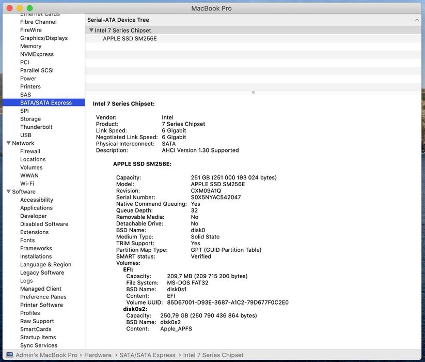Select PCI in sidebar

(x=25, y=62)
